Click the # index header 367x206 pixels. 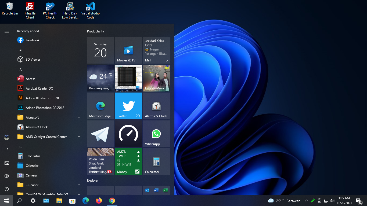(x=20, y=50)
